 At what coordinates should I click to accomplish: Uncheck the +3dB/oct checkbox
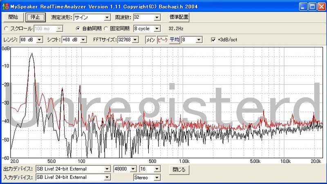pos(213,40)
